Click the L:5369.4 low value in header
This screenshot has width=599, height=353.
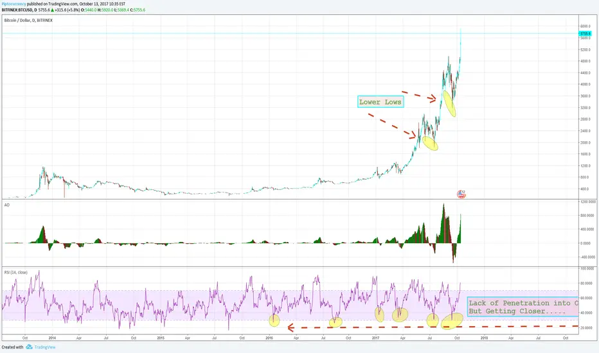[121, 10]
